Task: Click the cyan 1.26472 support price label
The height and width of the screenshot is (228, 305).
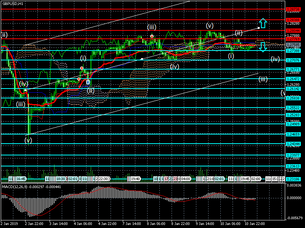Action: click(x=294, y=79)
